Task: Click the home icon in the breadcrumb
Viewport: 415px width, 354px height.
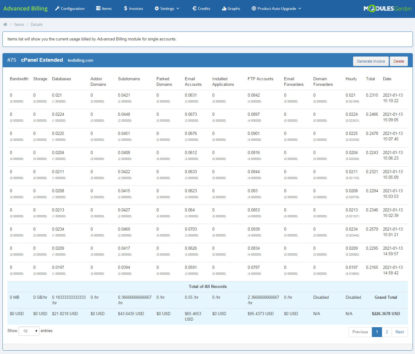Action: (5, 24)
